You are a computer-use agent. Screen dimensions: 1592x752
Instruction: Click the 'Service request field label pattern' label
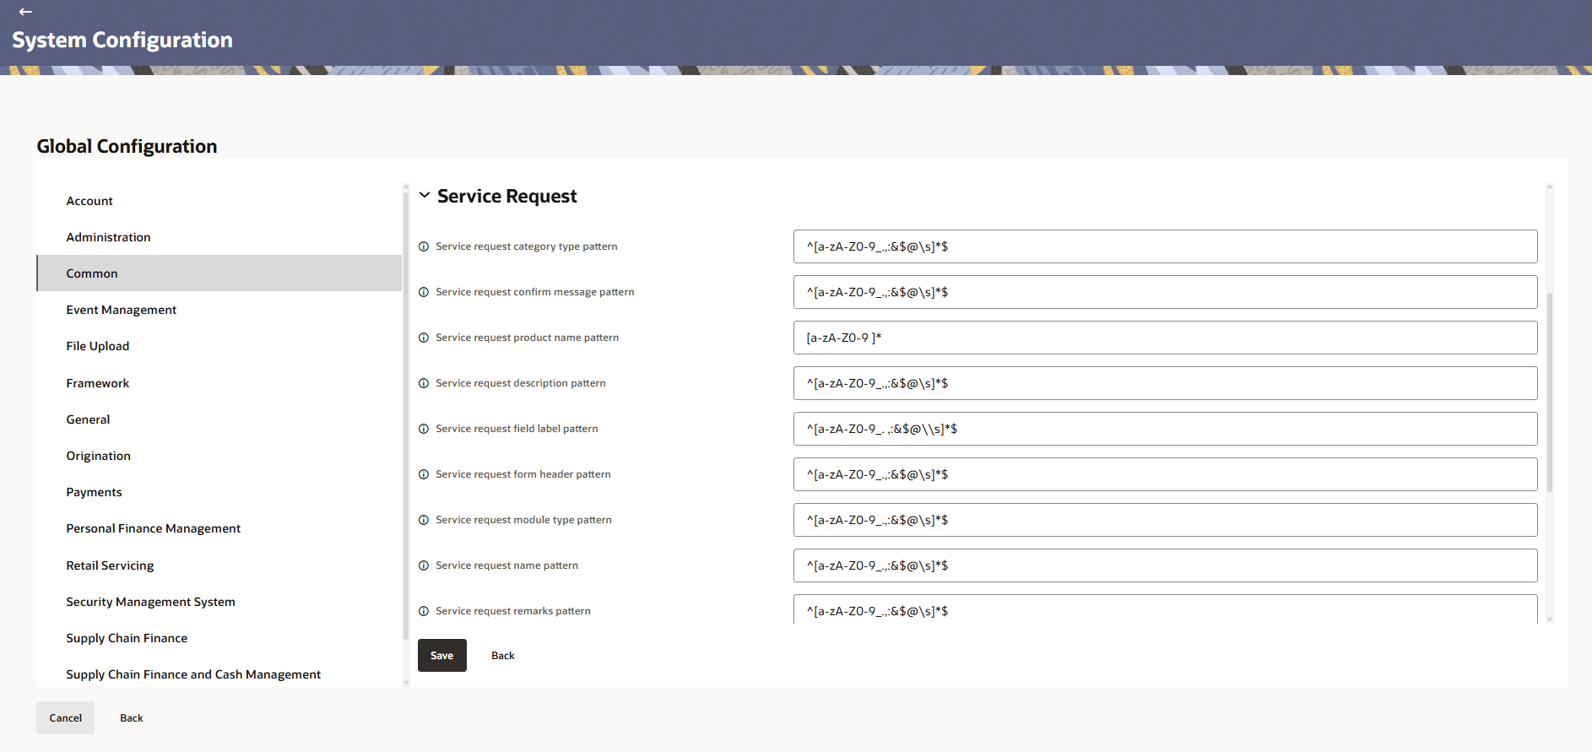click(517, 429)
